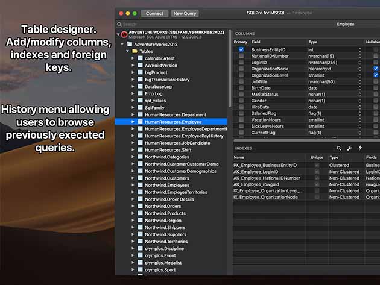
Task: Click the table icon beside calendar.ATest
Action: tap(140, 58)
